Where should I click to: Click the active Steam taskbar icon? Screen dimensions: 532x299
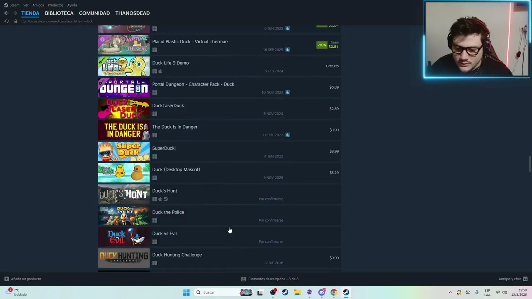point(346,292)
